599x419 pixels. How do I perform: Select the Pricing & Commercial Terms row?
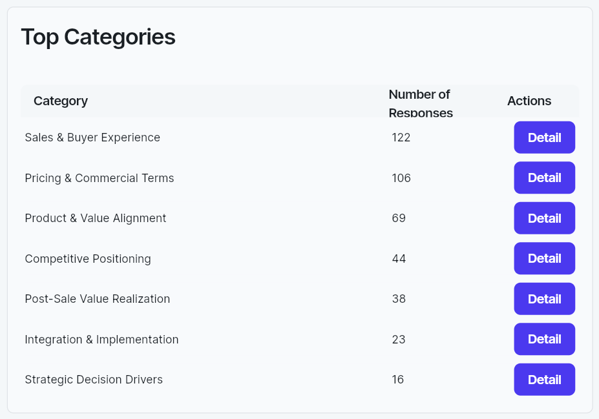(99, 178)
